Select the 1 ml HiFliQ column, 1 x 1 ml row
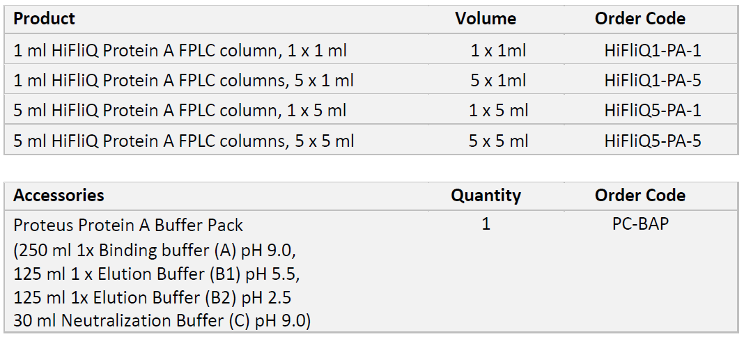The image size is (744, 339). click(180, 50)
